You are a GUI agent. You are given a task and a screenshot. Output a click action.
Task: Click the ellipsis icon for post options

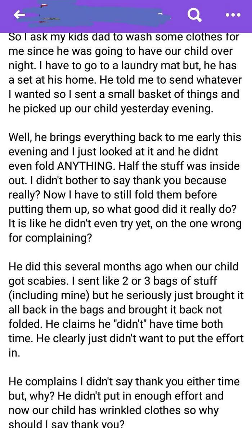pos(233,15)
